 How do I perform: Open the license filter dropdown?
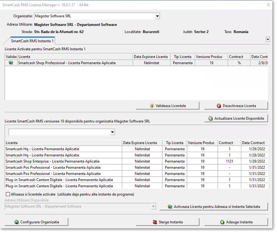tap(112, 132)
